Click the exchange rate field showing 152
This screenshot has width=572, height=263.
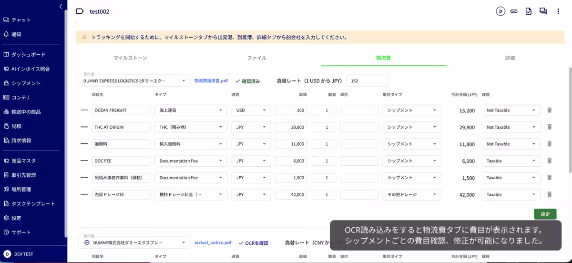(367, 81)
